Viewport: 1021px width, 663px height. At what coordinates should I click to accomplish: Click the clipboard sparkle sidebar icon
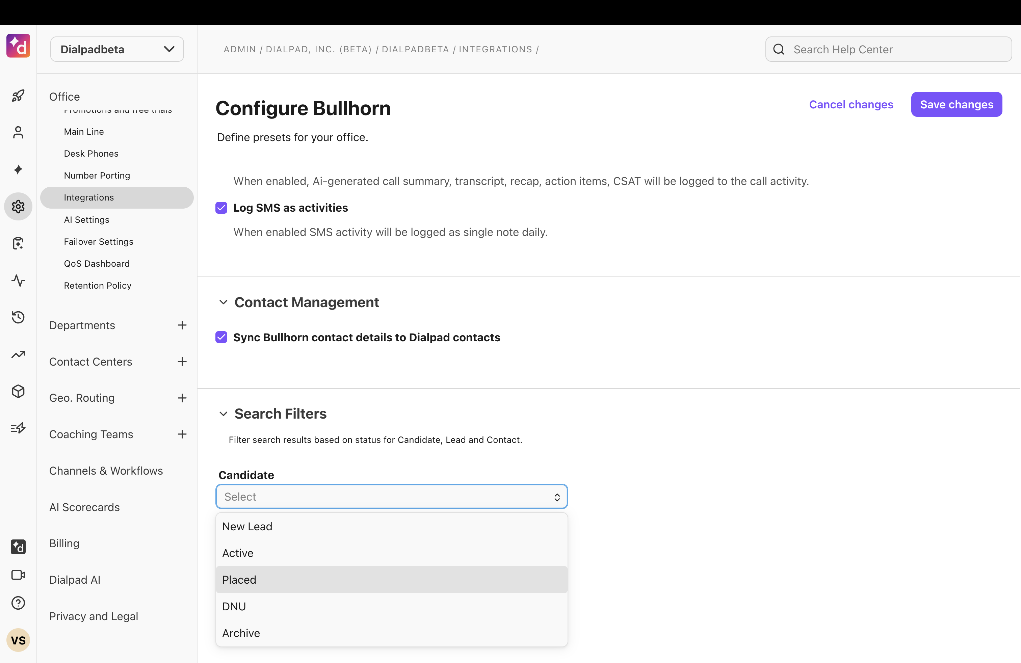(18, 243)
